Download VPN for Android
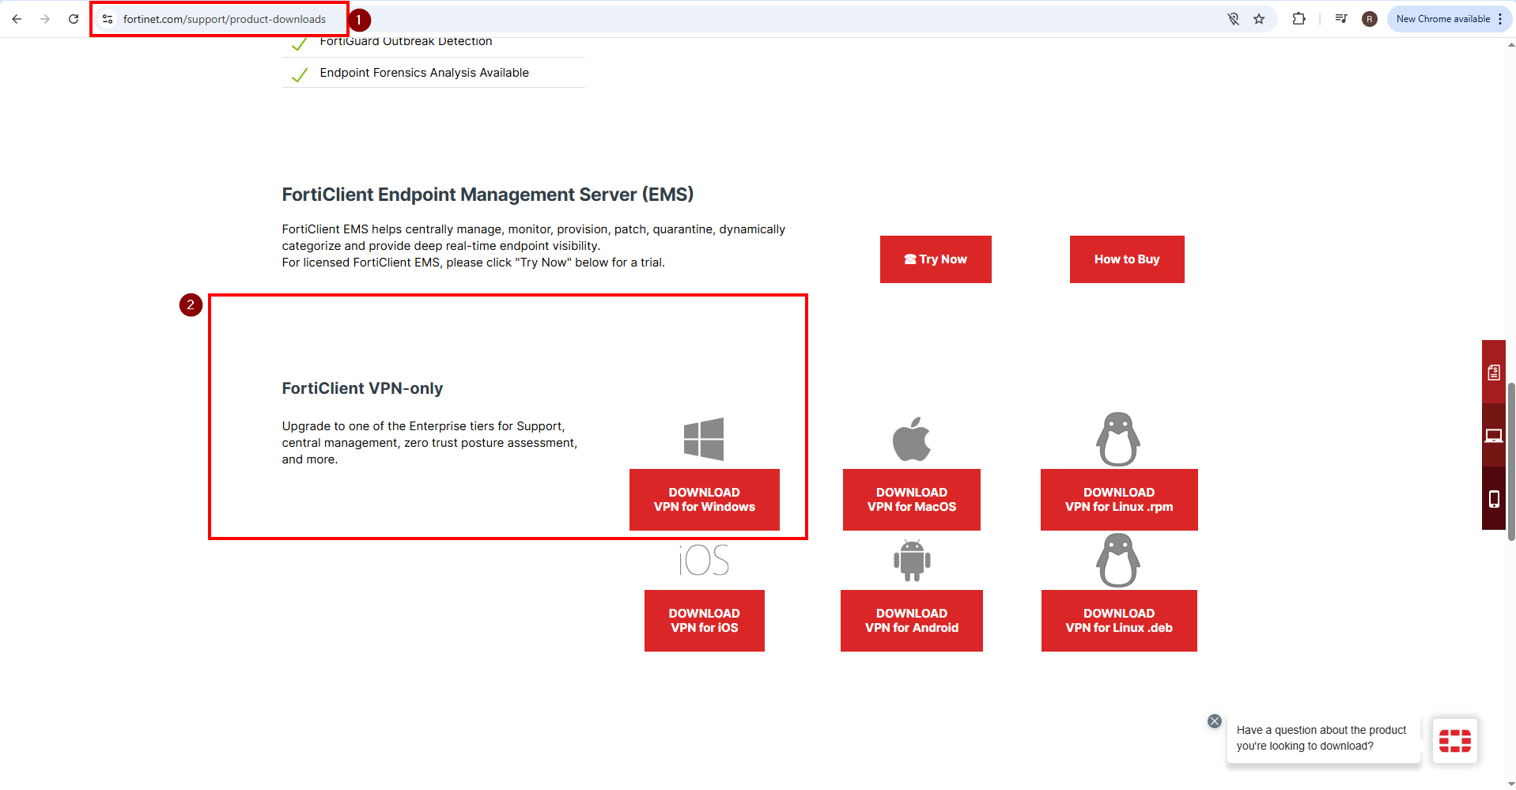Image resolution: width=1516 pixels, height=790 pixels. tap(912, 621)
